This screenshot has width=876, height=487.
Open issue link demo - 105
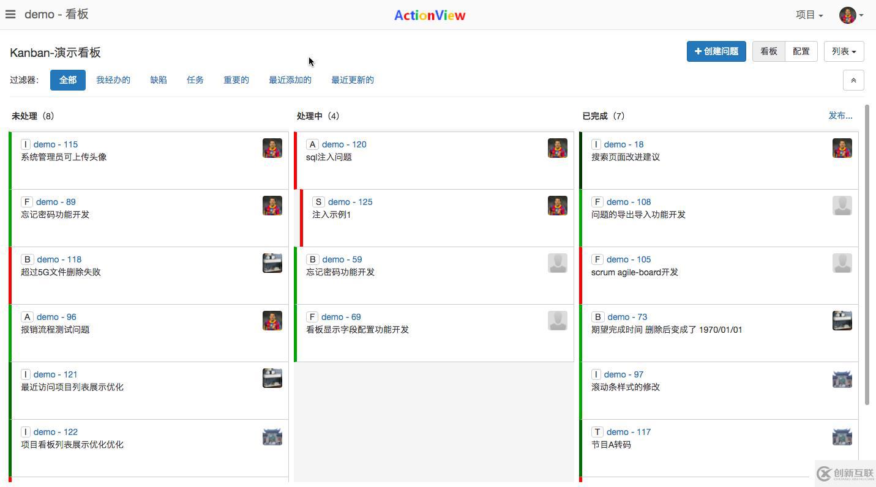629,259
